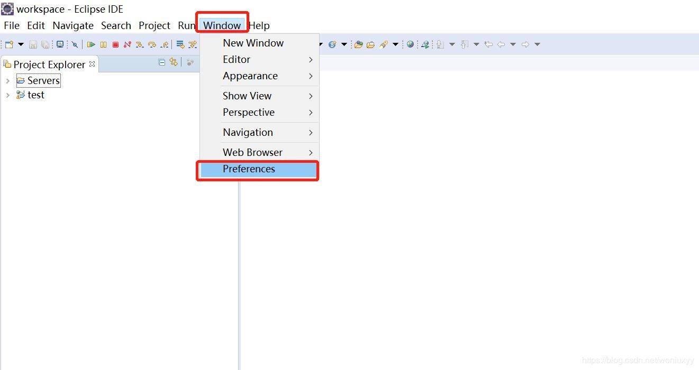Open the Editor submenu
Image resolution: width=699 pixels, height=370 pixels.
click(x=259, y=60)
